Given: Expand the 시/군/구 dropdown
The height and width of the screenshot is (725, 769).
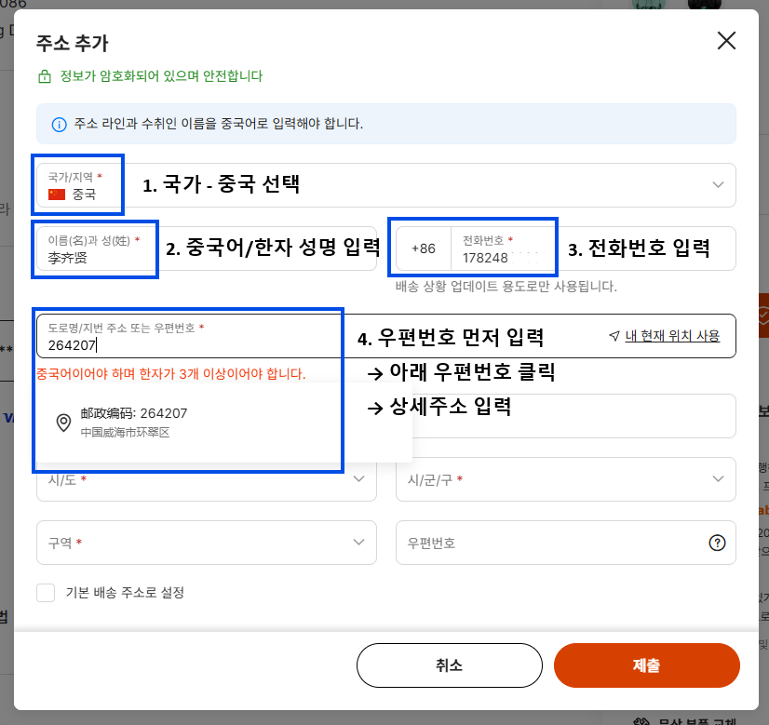Looking at the screenshot, I should click(717, 479).
